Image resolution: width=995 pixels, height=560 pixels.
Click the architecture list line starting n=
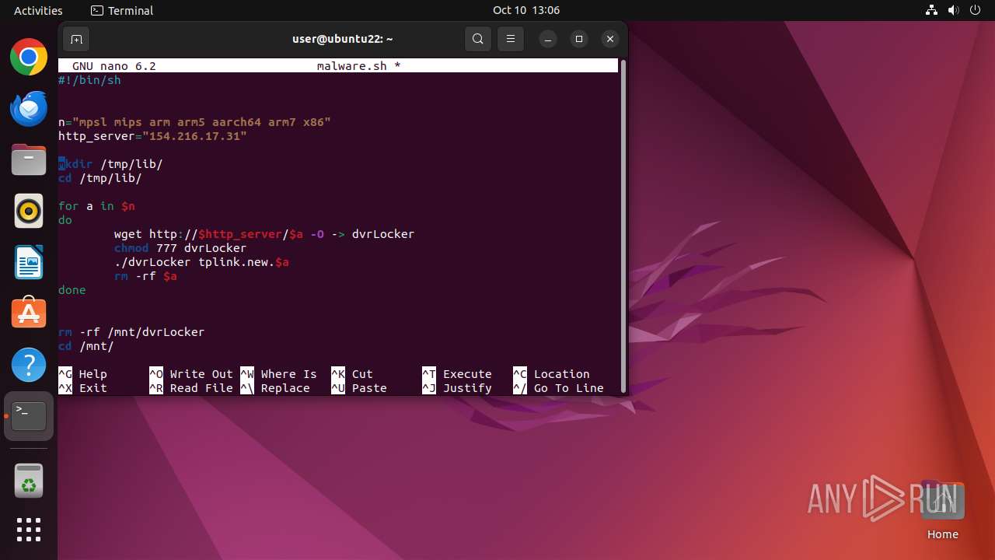(194, 122)
